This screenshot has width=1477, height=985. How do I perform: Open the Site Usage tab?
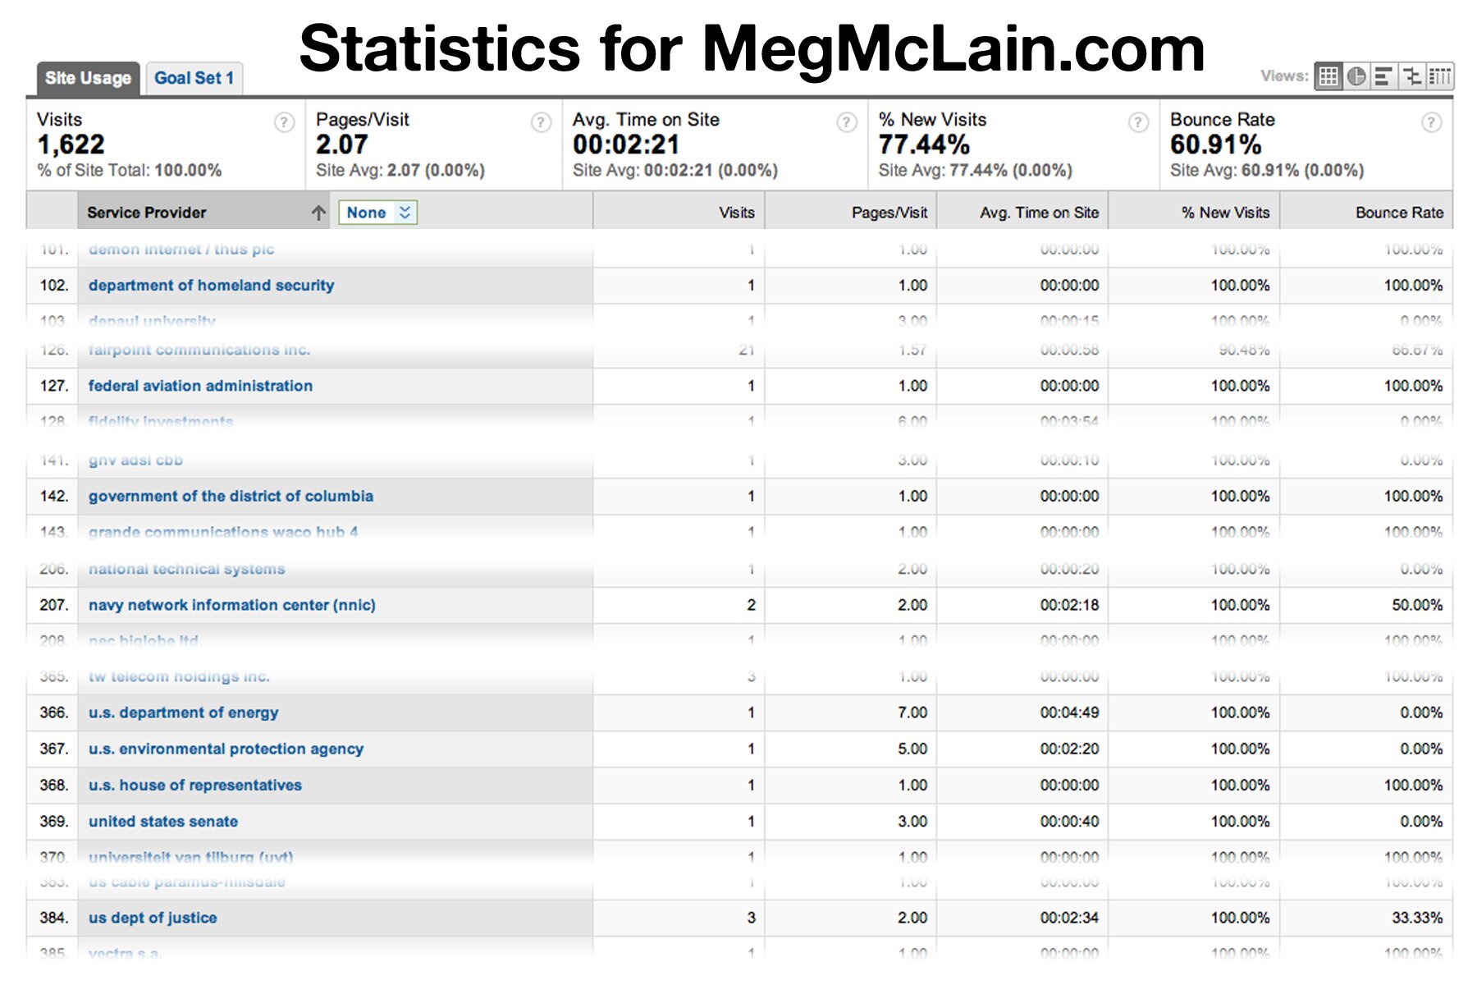(88, 78)
